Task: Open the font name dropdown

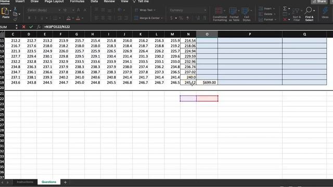Action: point(59,10)
